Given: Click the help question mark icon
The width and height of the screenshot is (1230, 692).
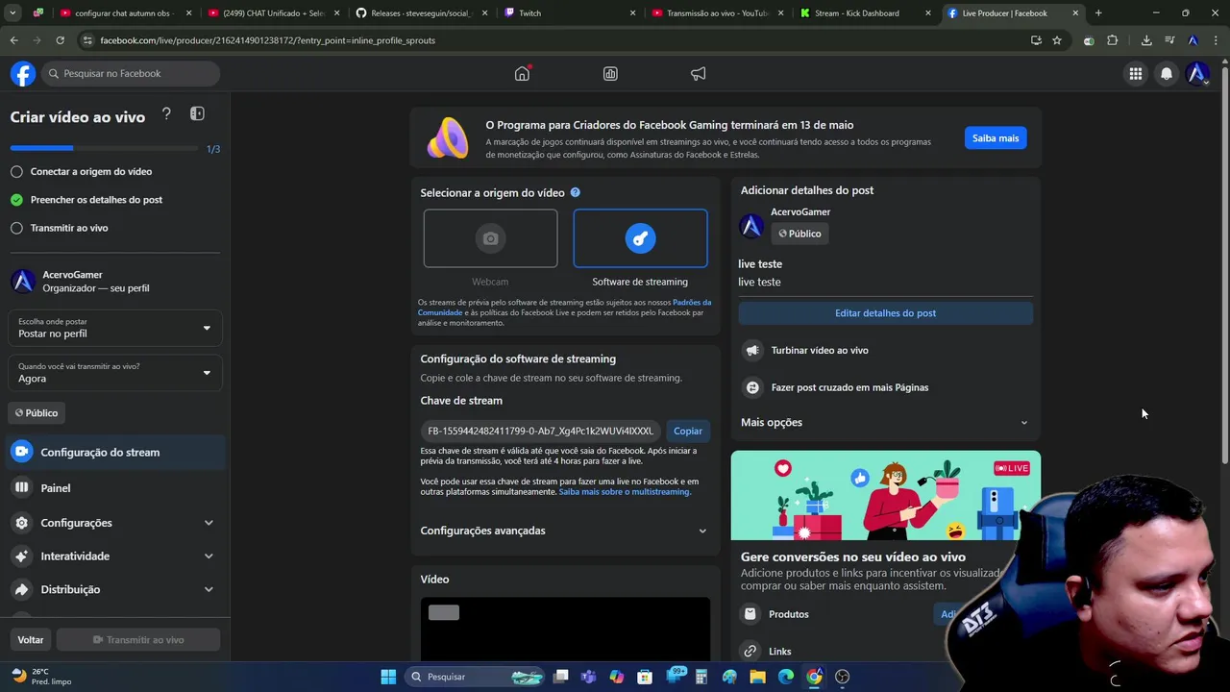Looking at the screenshot, I should [166, 114].
